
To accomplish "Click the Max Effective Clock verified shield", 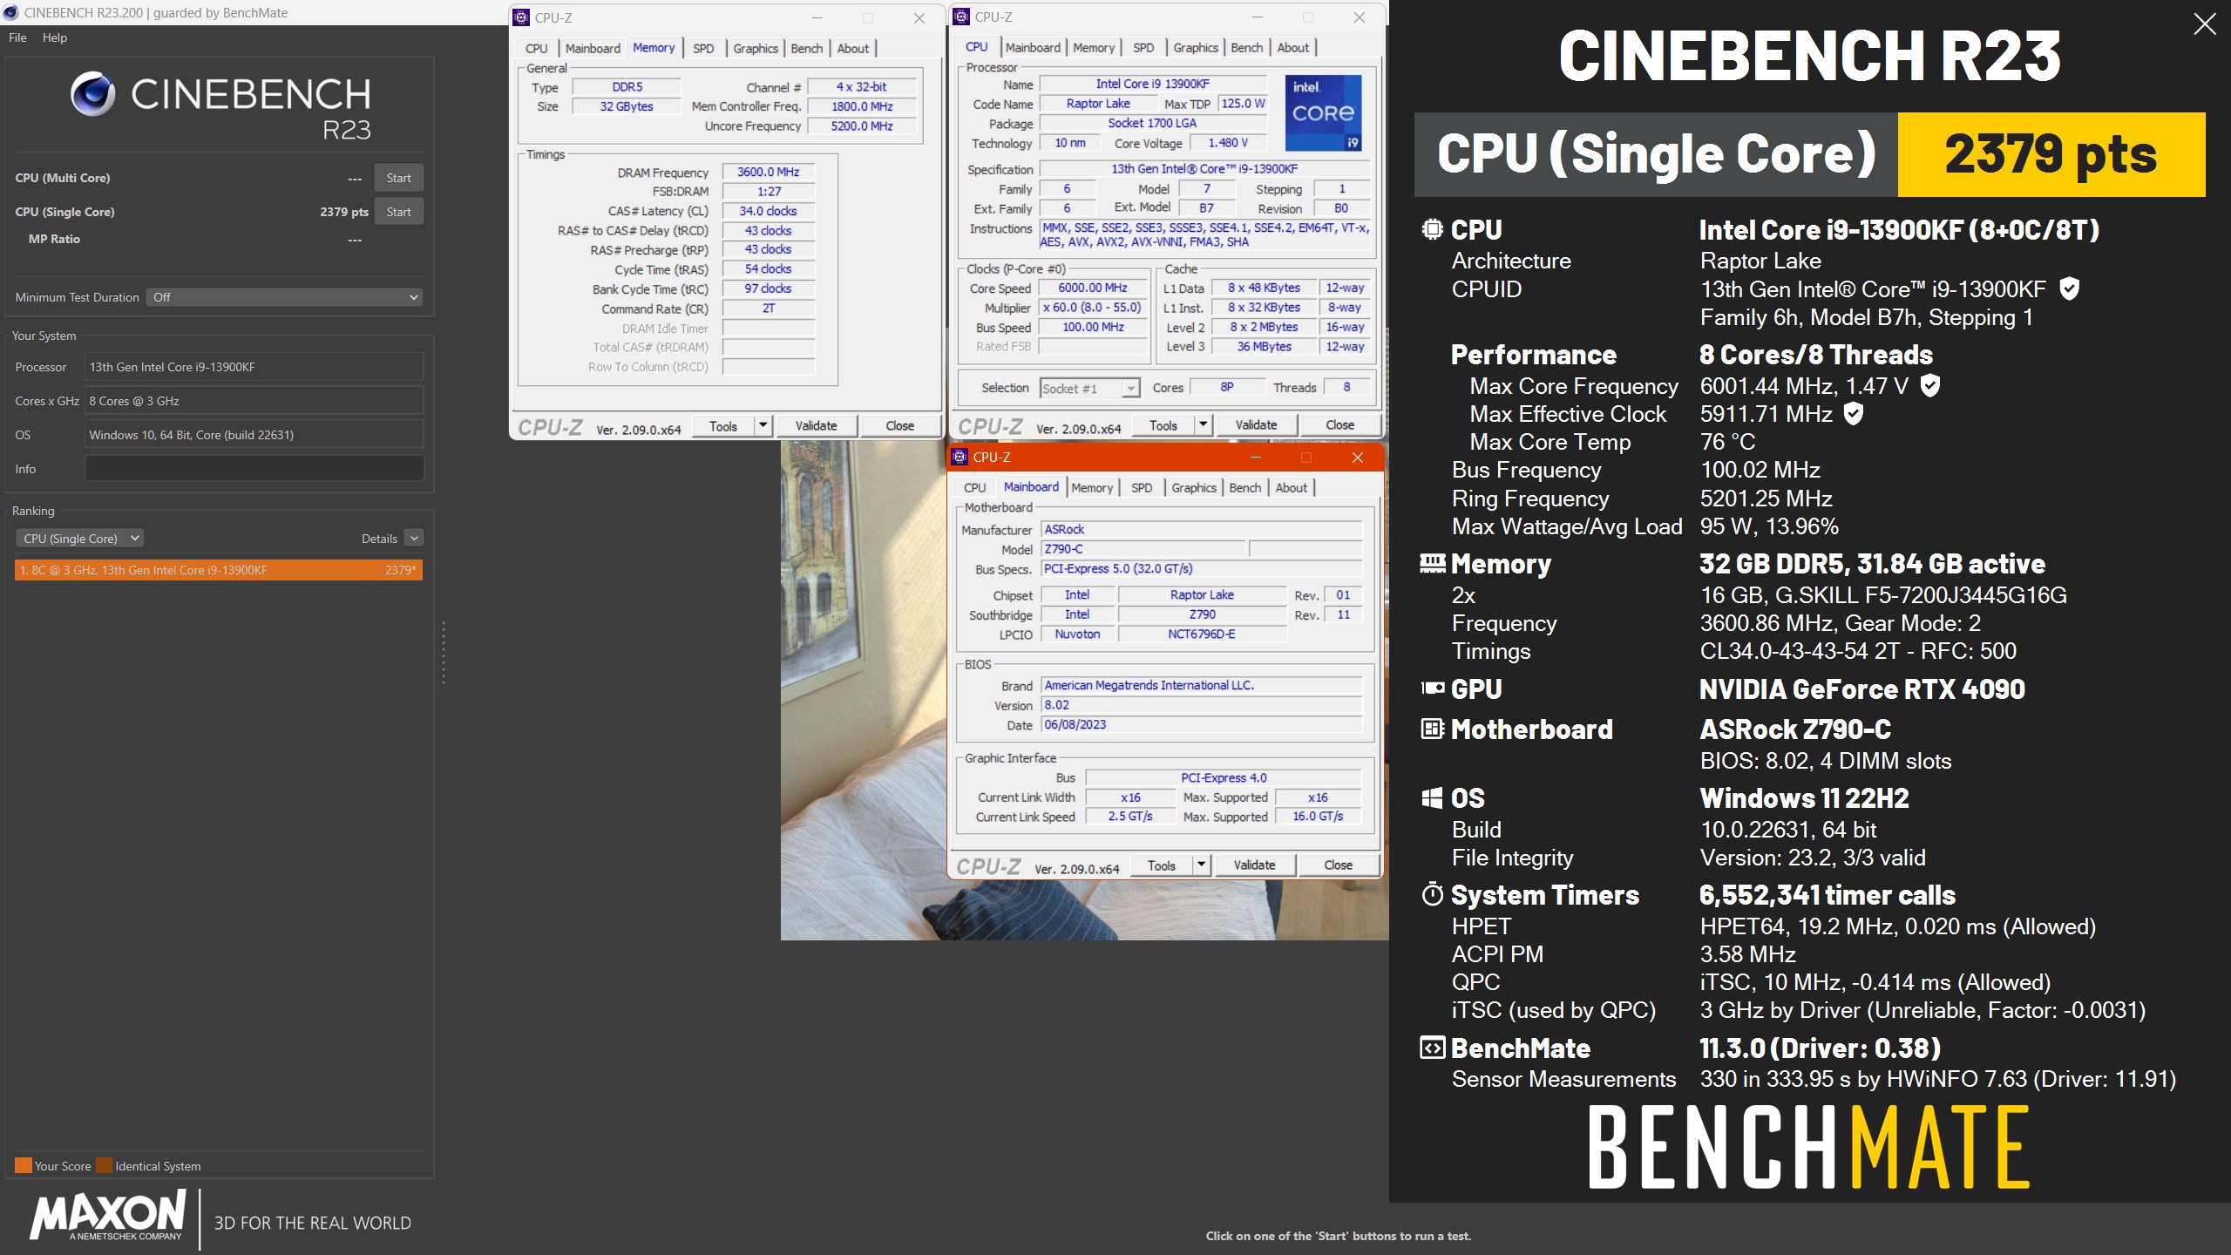I will click(1854, 414).
